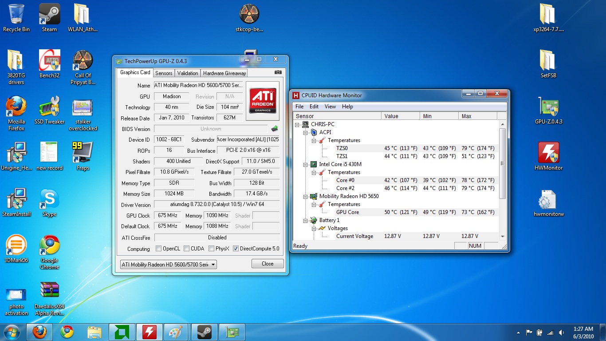The width and height of the screenshot is (606, 341).
Task: Open the stalker overclocked desktop file
Action: [x=83, y=113]
